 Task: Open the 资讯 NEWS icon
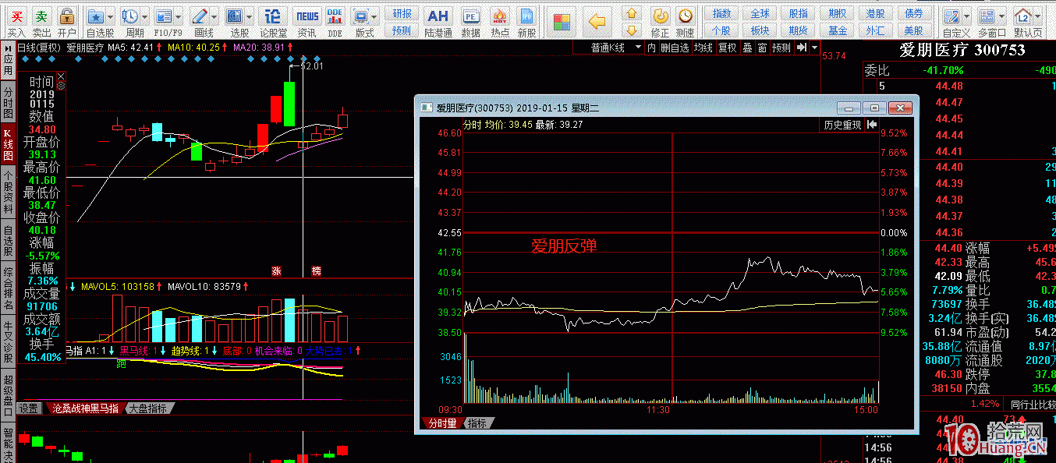coord(307,16)
